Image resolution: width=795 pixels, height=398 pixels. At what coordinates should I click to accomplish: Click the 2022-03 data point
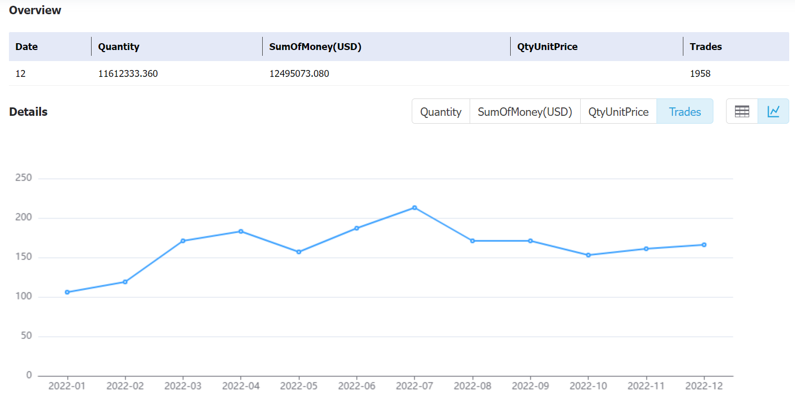(x=183, y=241)
